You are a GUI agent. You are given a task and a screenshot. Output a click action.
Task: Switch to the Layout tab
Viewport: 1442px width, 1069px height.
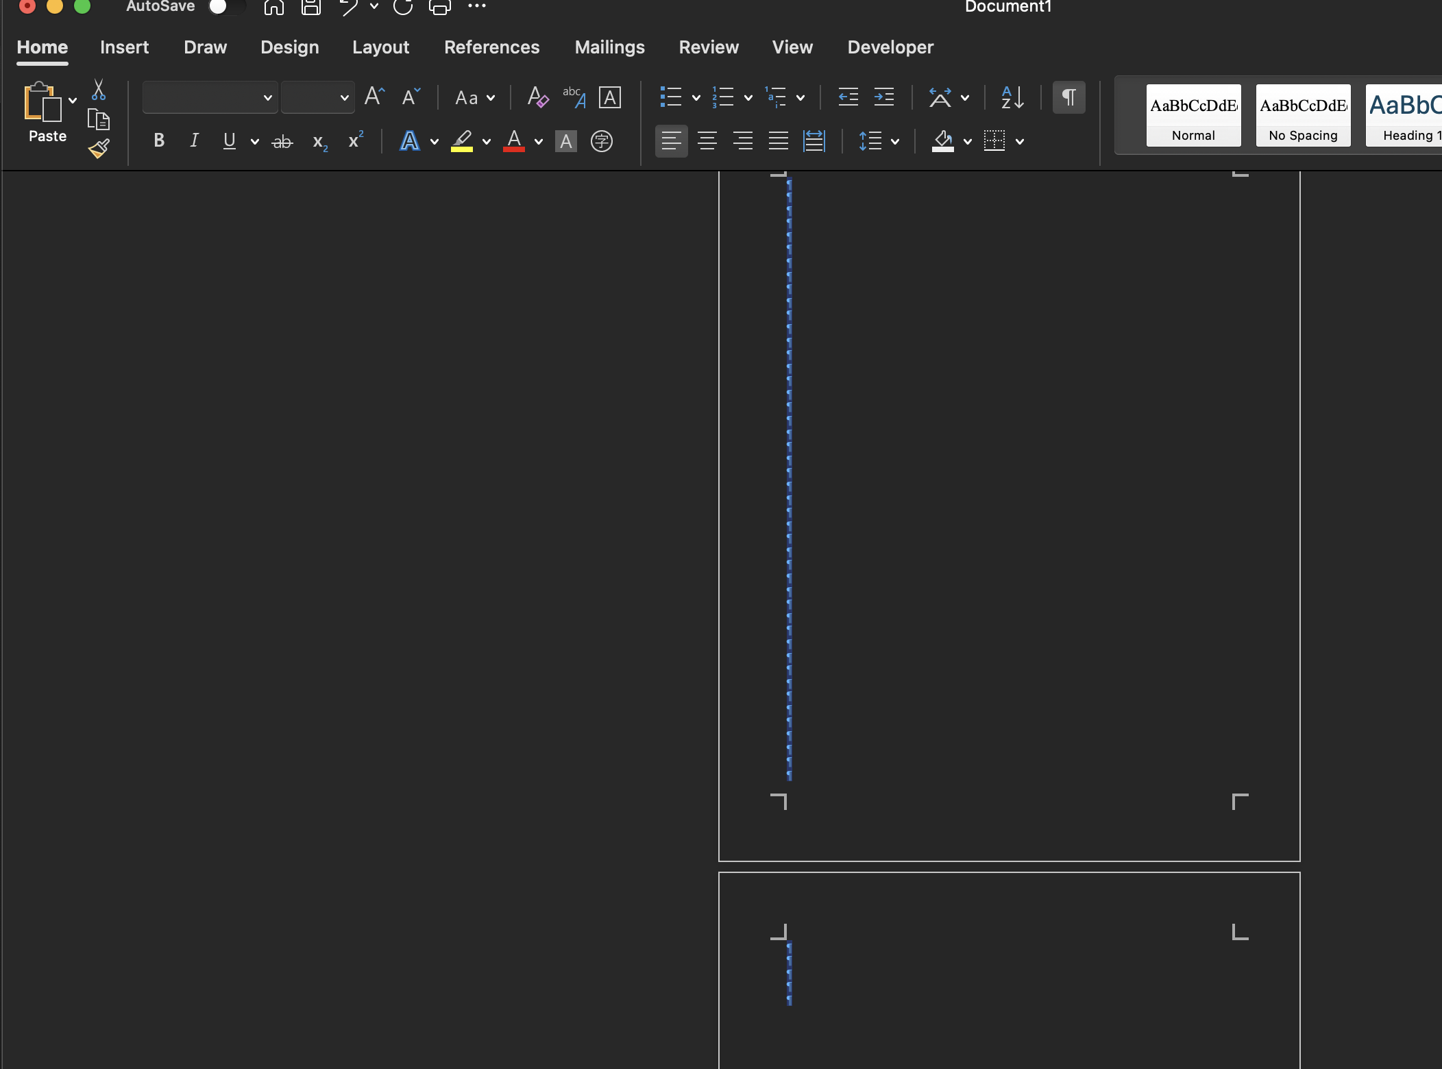point(380,47)
